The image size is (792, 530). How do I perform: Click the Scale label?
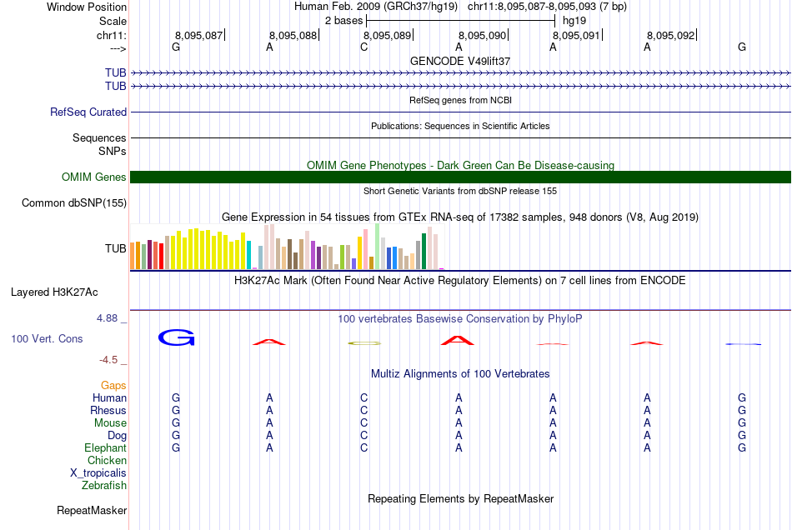pos(113,21)
